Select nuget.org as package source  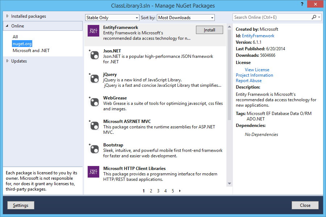tap(22, 43)
